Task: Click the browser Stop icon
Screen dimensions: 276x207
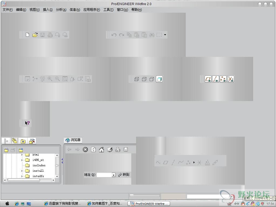Action: (85, 150)
